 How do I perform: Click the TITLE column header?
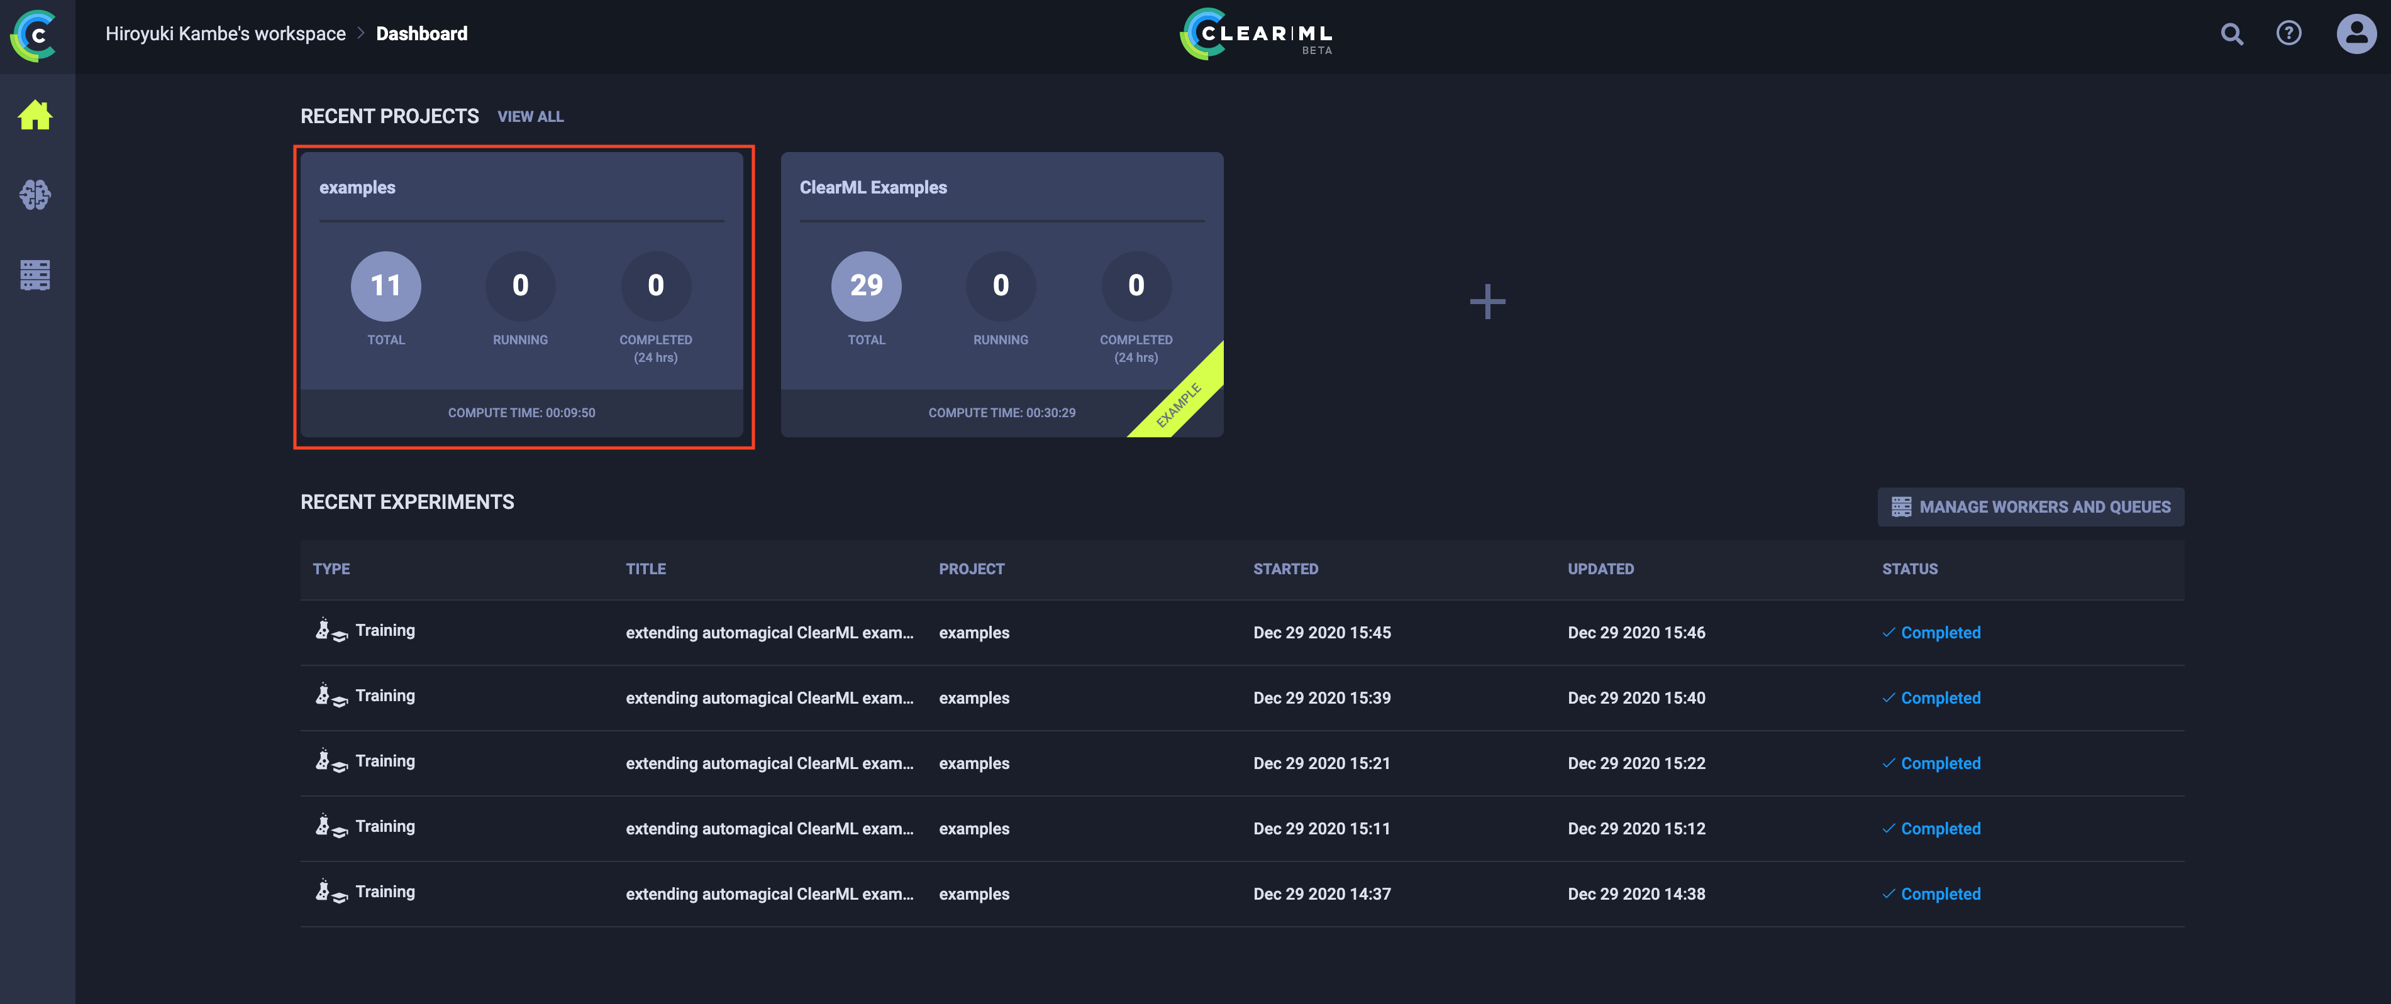[645, 569]
